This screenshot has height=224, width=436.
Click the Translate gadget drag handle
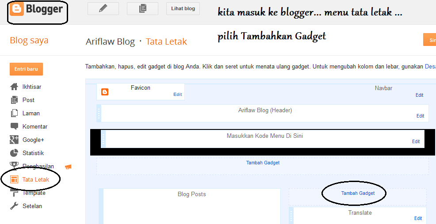pyautogui.click(x=291, y=216)
